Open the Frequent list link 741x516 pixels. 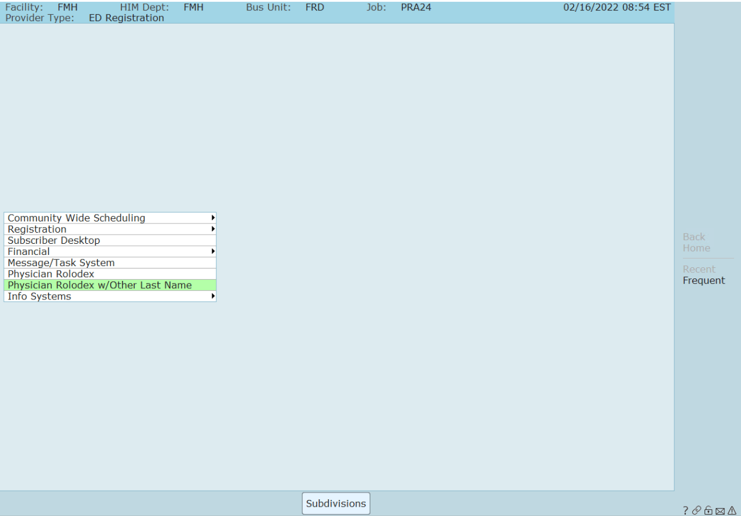coord(704,281)
